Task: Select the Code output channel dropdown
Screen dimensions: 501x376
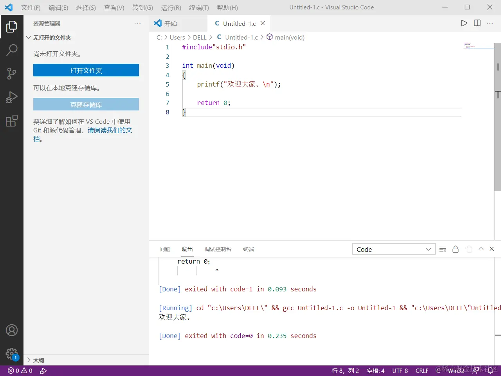Action: click(x=394, y=249)
